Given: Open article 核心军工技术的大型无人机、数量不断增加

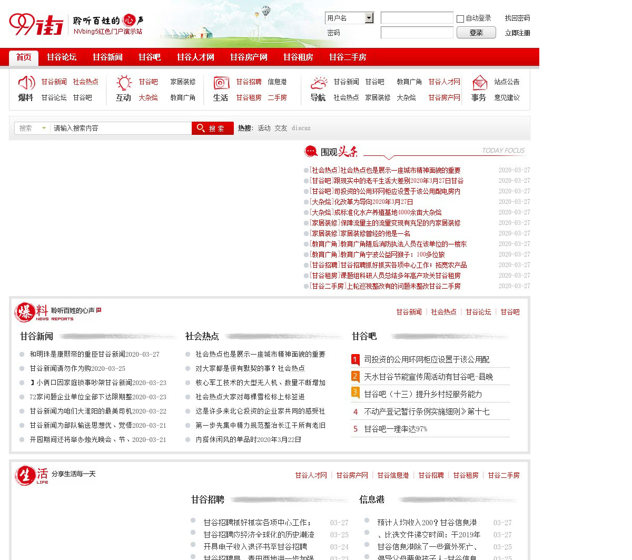Looking at the screenshot, I should pyautogui.click(x=260, y=382).
